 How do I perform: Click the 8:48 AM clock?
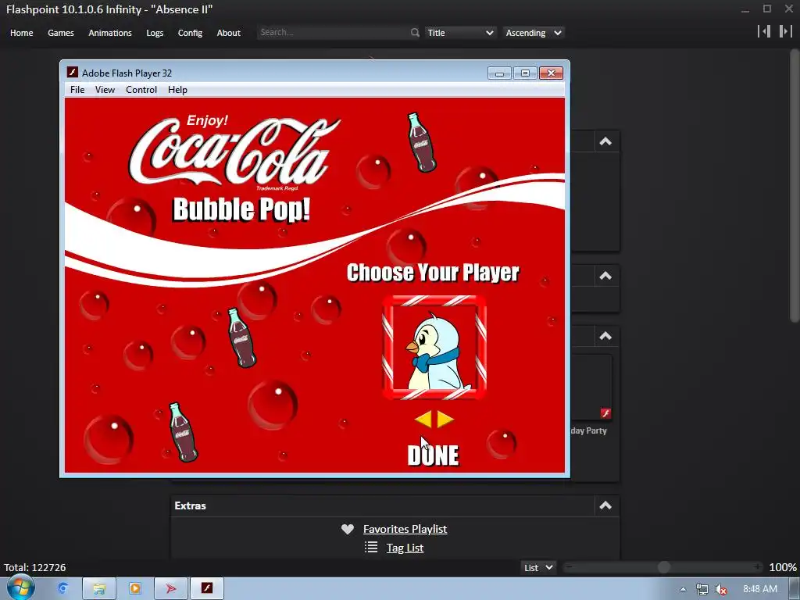click(x=760, y=589)
